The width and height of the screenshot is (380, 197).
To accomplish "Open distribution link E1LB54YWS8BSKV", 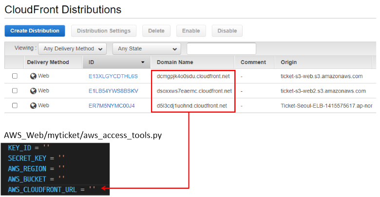I will pyautogui.click(x=114, y=91).
